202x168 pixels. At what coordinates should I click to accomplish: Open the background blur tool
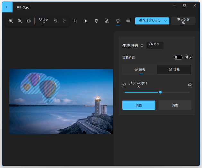pos(128,21)
